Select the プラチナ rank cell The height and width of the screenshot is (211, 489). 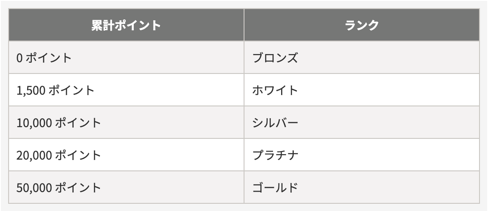275,155
